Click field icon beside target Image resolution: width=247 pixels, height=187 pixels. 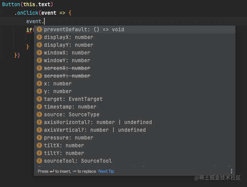tap(39, 99)
